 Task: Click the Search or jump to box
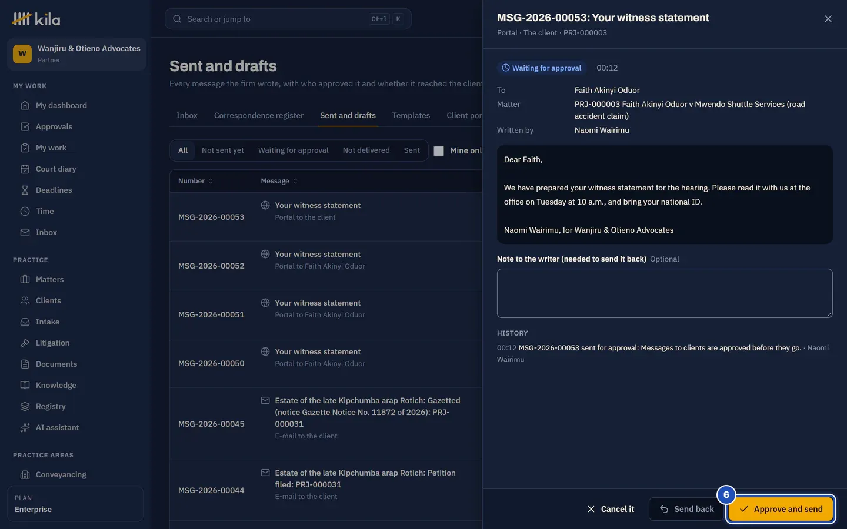point(288,19)
